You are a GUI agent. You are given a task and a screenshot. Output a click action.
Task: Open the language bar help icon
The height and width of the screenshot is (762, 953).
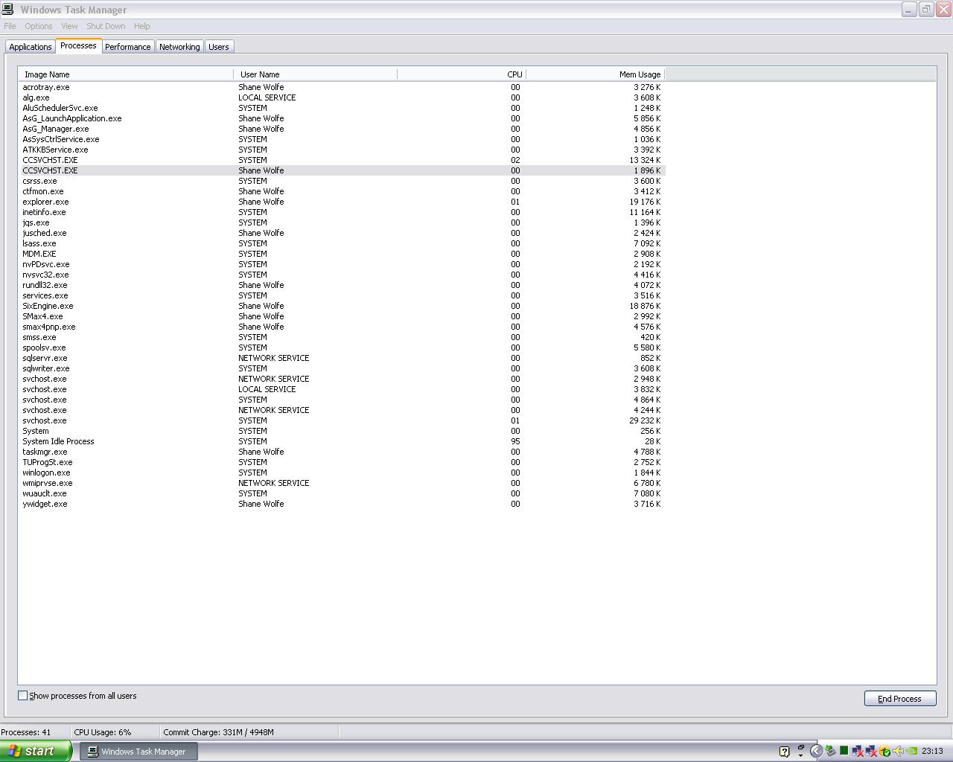click(784, 752)
